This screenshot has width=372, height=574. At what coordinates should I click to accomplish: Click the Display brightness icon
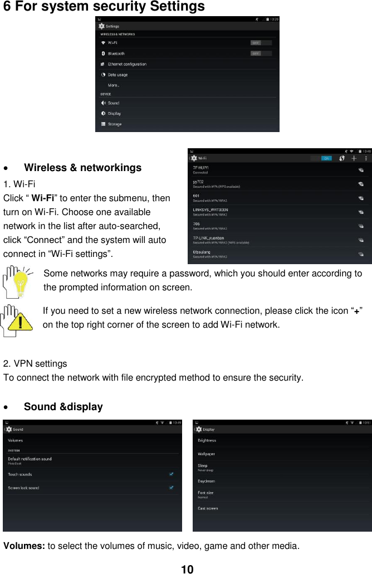[103, 114]
